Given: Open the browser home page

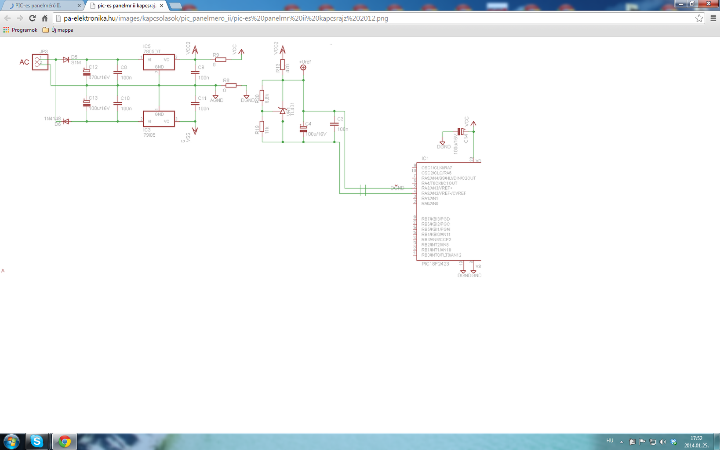Looking at the screenshot, I should click(45, 18).
